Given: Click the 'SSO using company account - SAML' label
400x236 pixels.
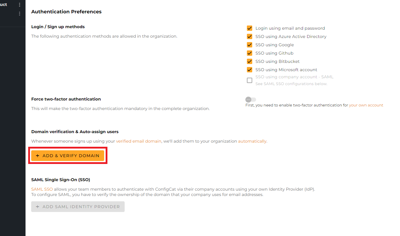Looking at the screenshot, I should 294,76.
